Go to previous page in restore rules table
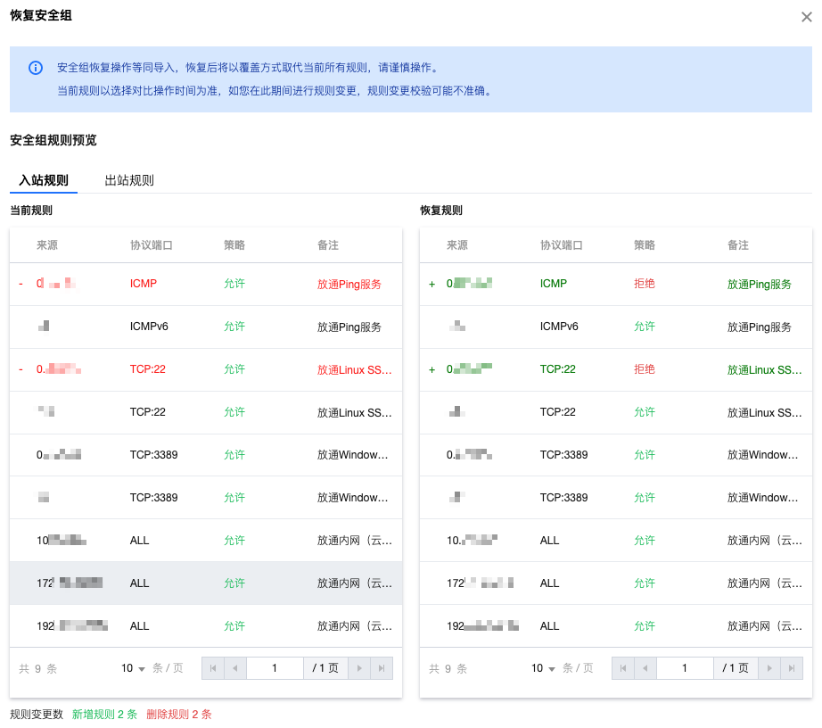Screen dimensions: 822x728 645,668
